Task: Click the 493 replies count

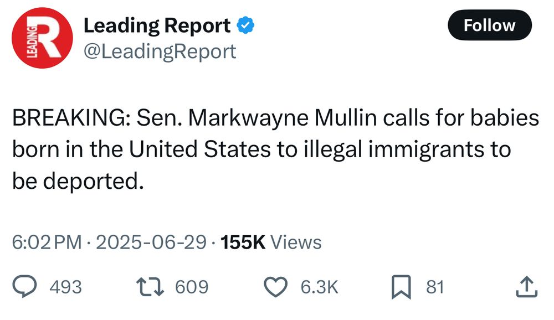Action: [x=66, y=287]
